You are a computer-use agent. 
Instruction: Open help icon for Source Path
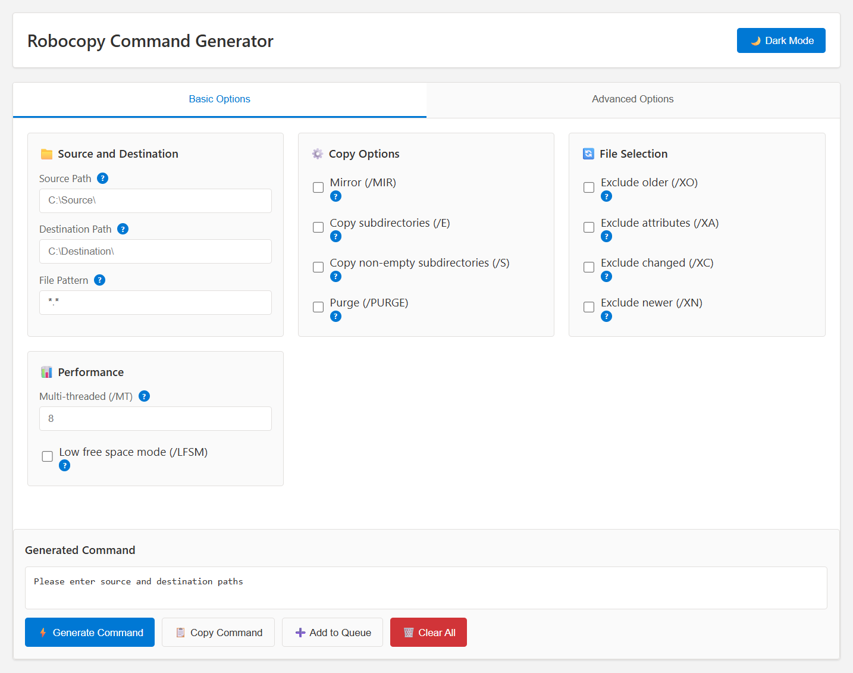click(102, 179)
